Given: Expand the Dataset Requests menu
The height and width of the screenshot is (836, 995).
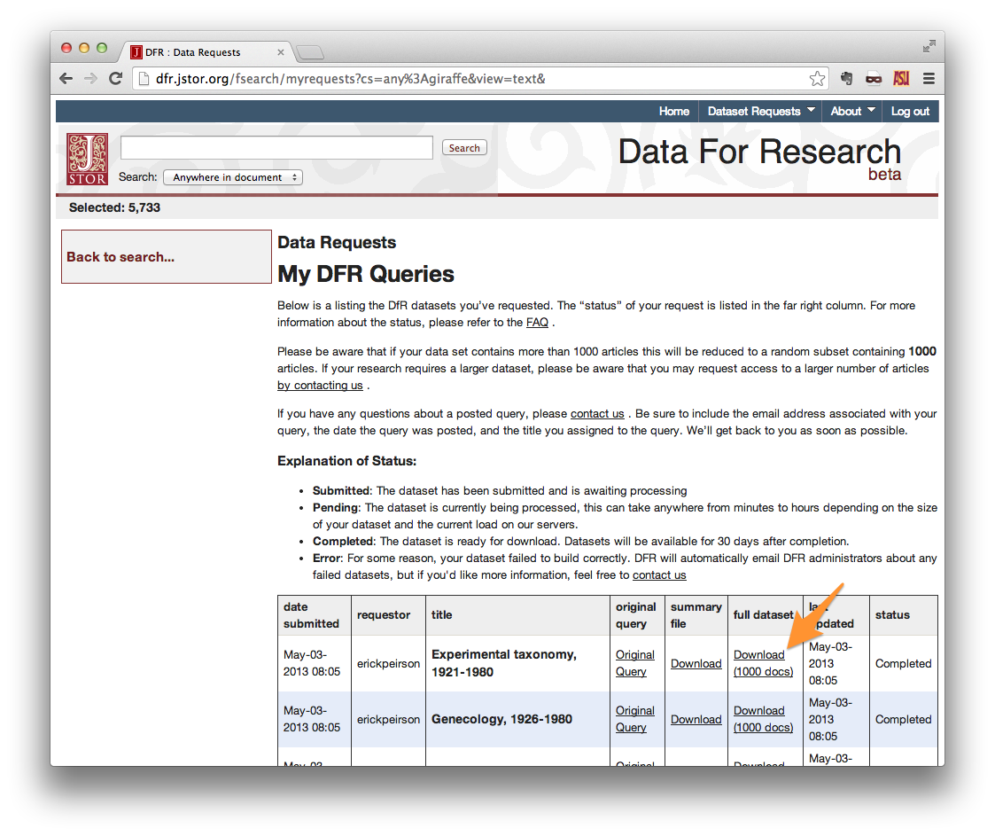Looking at the screenshot, I should point(760,111).
